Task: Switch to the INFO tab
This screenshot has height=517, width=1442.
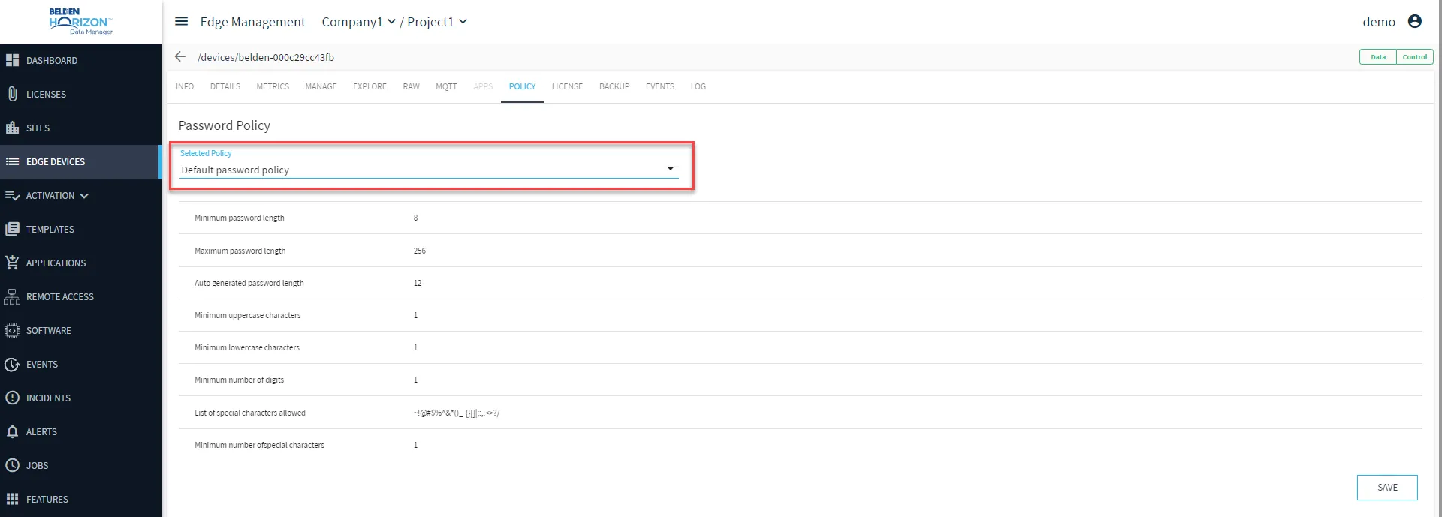Action: point(185,86)
